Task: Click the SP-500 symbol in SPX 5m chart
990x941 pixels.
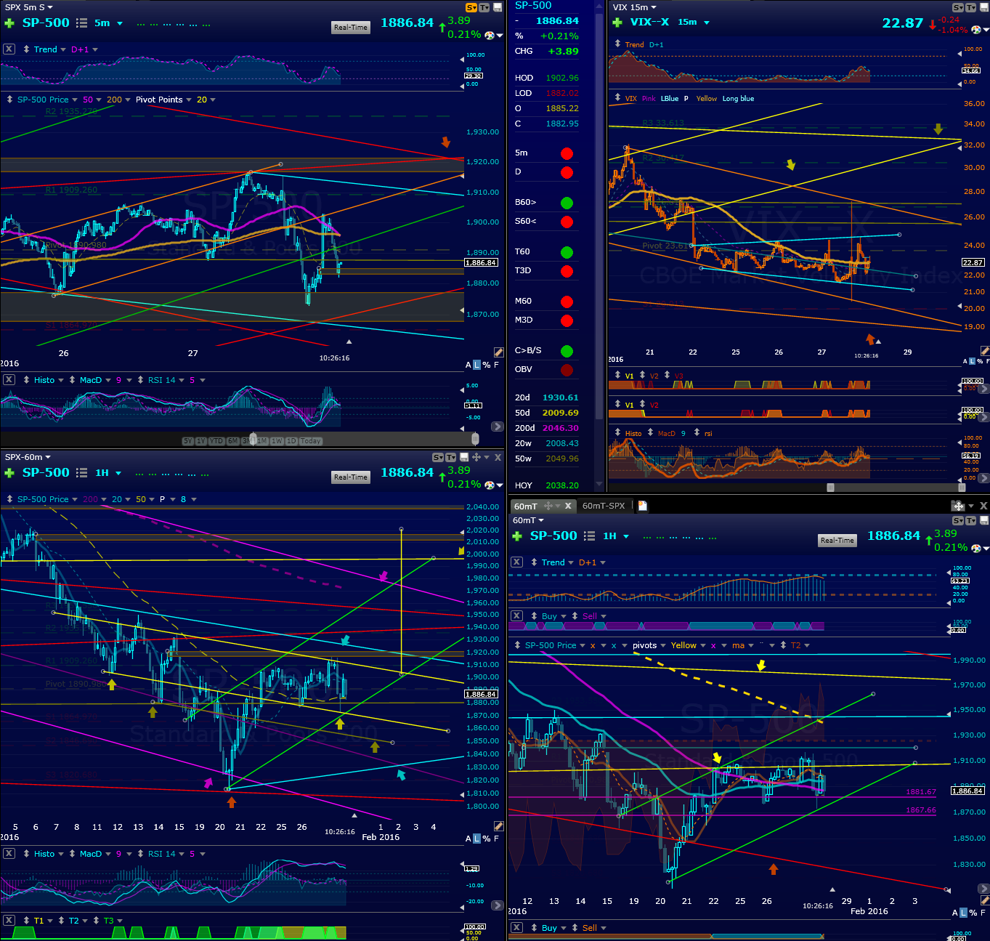Action: 46,23
